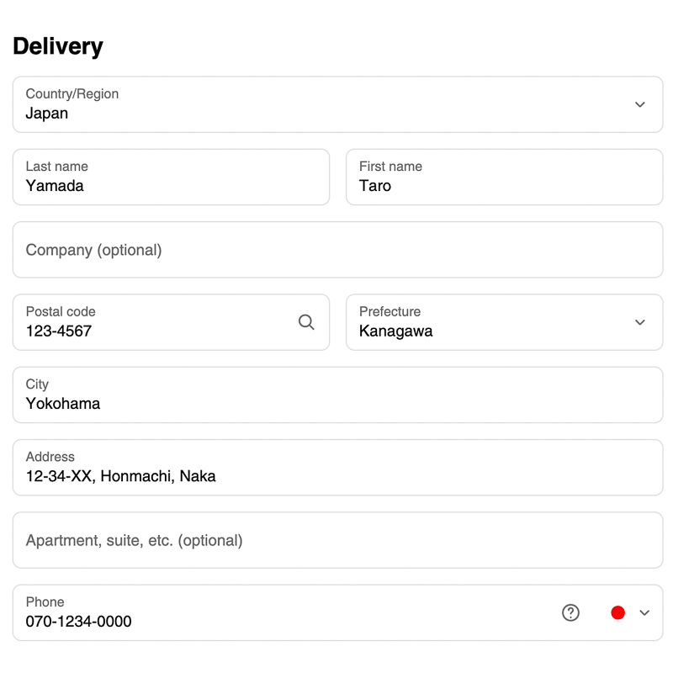Click the Japan flag red circle icon

(x=617, y=612)
